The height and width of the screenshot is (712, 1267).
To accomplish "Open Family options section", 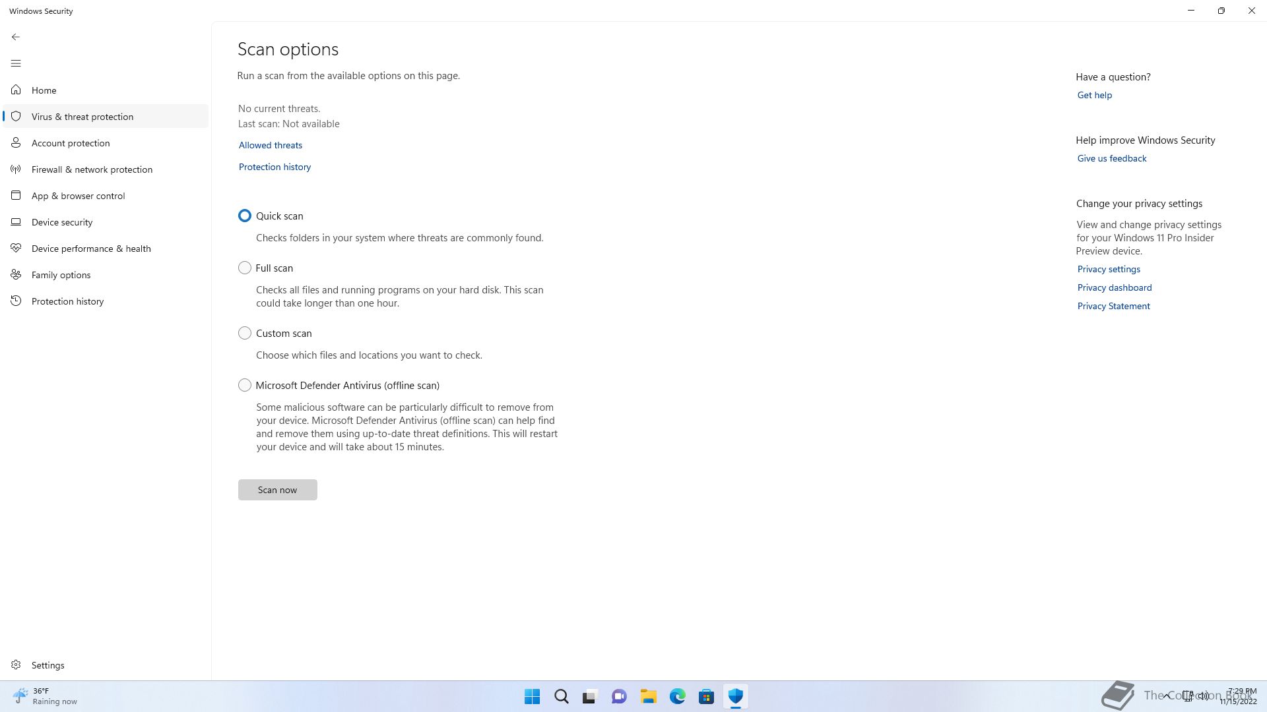I will click(106, 274).
